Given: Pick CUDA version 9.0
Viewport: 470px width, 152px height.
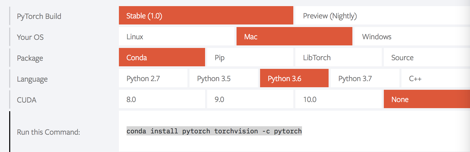Looking at the screenshot, I should (x=250, y=99).
